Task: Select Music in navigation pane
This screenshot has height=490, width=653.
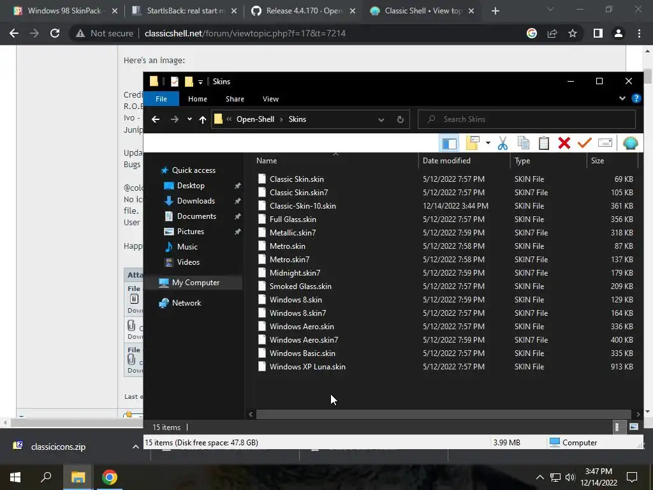Action: (x=187, y=247)
